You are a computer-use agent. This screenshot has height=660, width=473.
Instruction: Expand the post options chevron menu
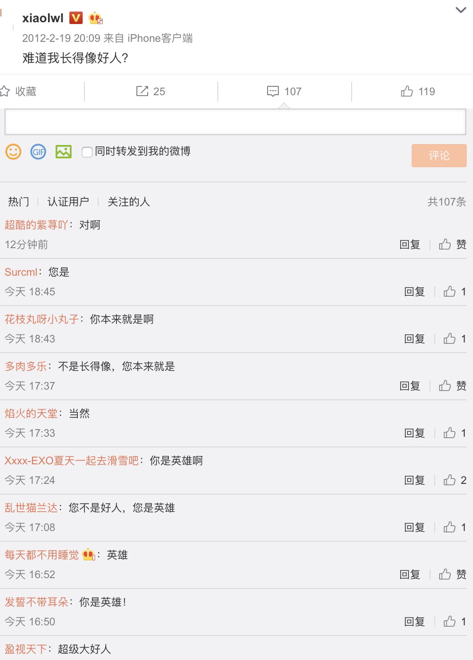461,10
